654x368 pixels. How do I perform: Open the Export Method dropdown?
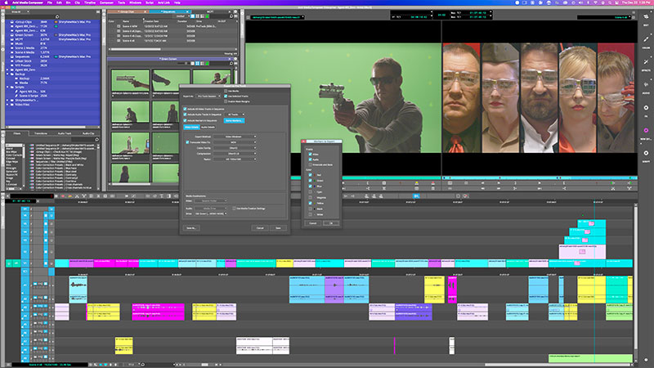(x=235, y=137)
